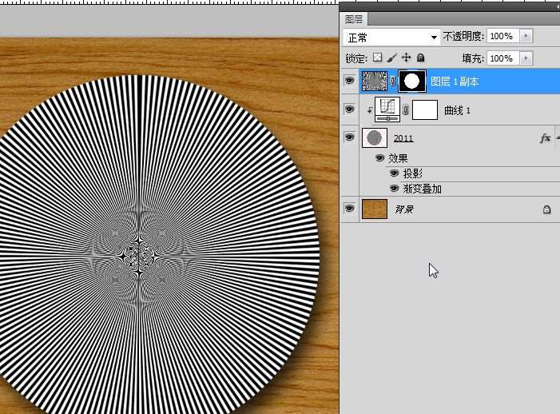Click 填充 label

pos(473,58)
